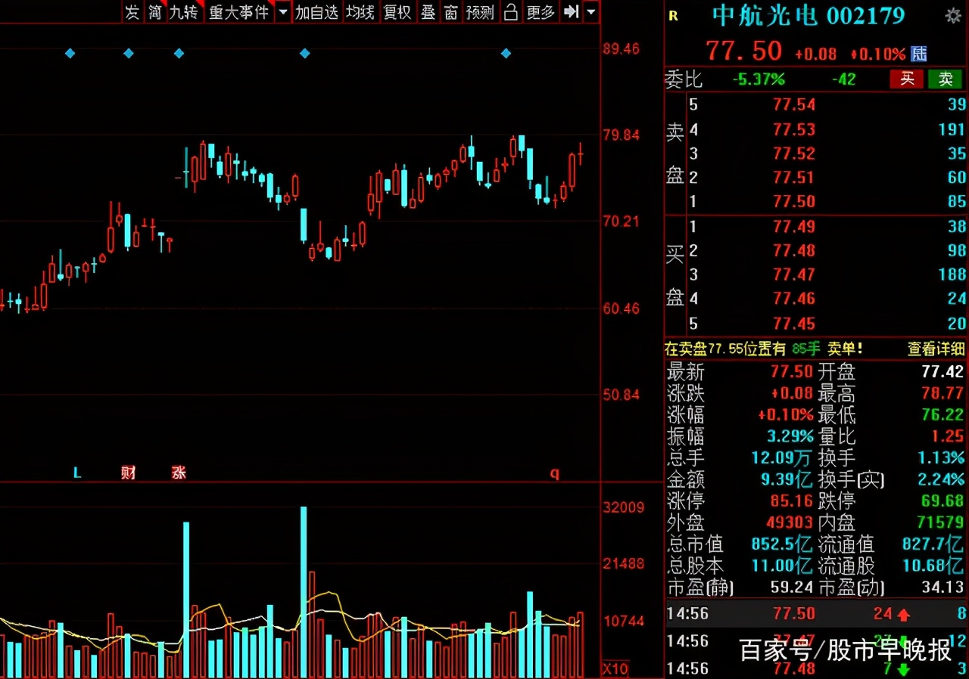The height and width of the screenshot is (679, 969).
Task: Select the sell-4 price 77.53
Action: point(793,130)
